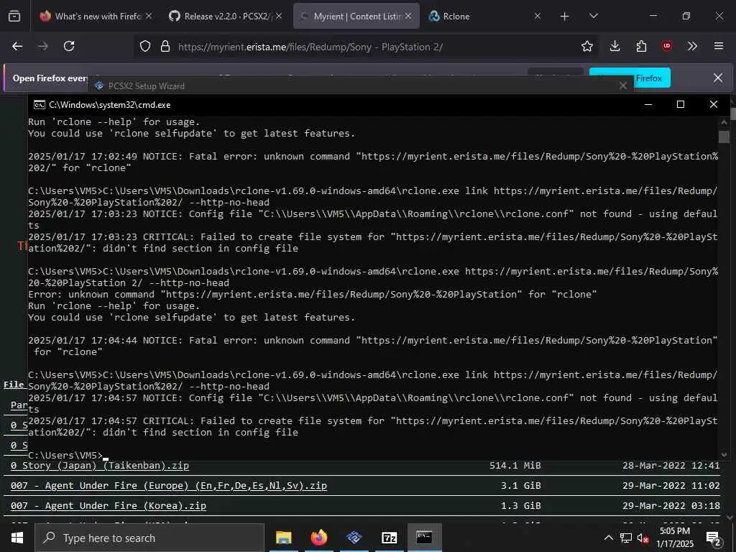Click the 3.1 GiB size cell
The height and width of the screenshot is (552, 736).
[x=520, y=486]
